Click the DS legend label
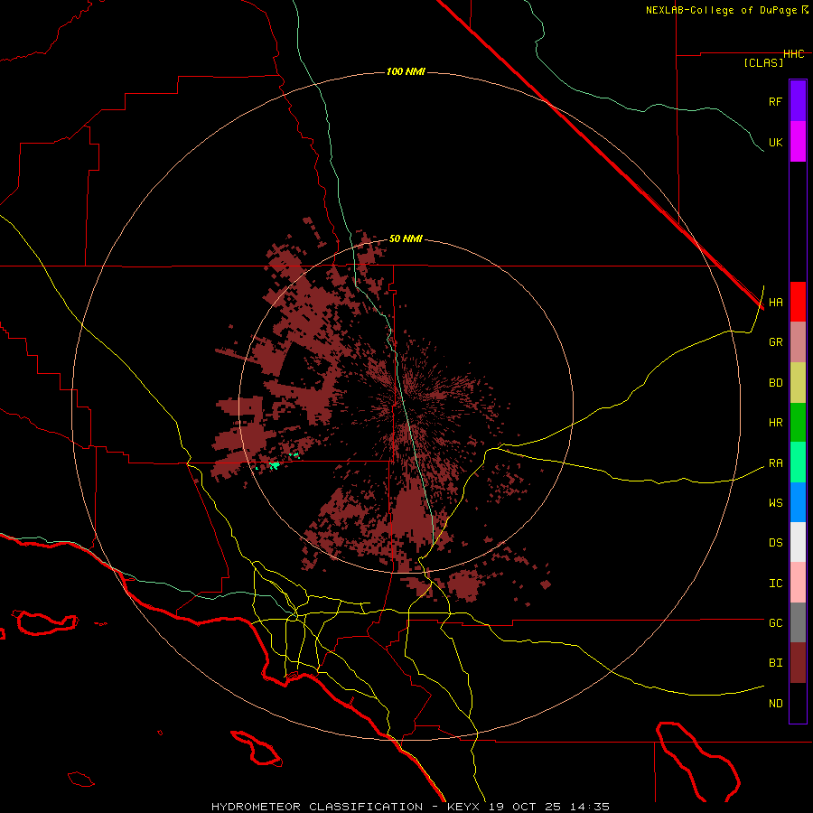Screen dimensions: 813x813 (775, 543)
